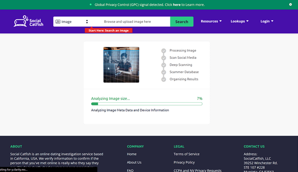Click the Scammer Database checkmark icon
This screenshot has width=298, height=172.
163,72
